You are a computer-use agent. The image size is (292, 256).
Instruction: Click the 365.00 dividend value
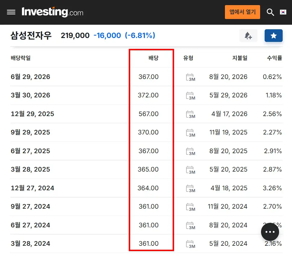148,169
